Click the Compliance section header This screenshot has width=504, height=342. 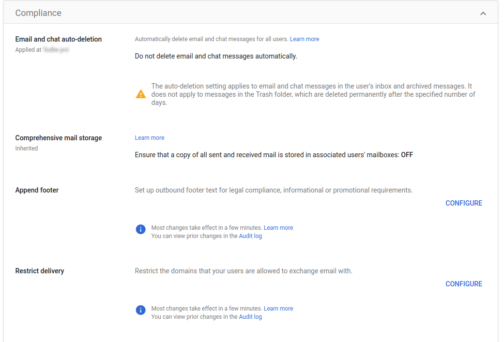38,13
